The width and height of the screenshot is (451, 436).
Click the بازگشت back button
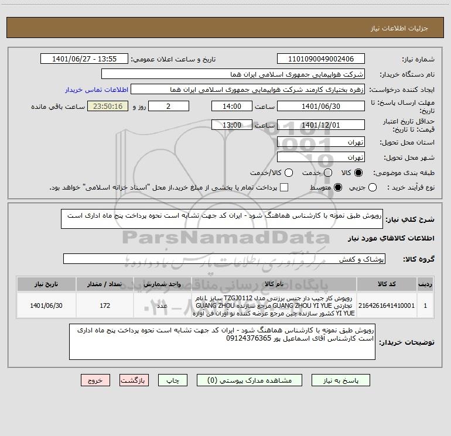click(134, 380)
